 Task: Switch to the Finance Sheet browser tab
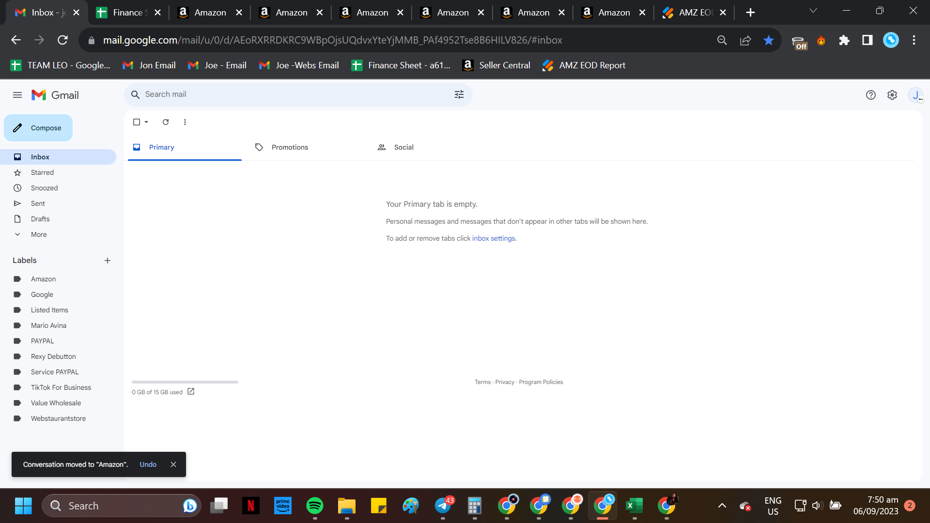(x=128, y=13)
